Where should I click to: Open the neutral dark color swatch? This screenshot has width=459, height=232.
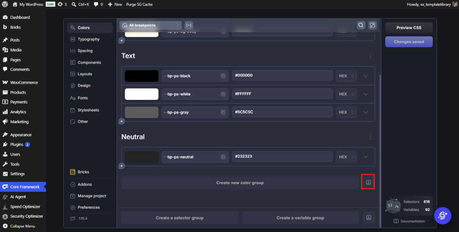tap(142, 157)
